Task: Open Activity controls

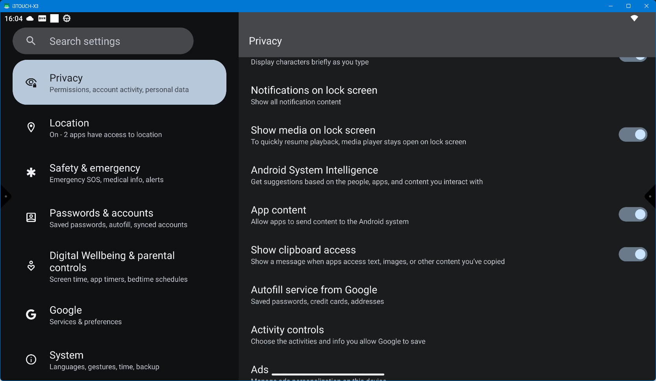Action: 338,335
